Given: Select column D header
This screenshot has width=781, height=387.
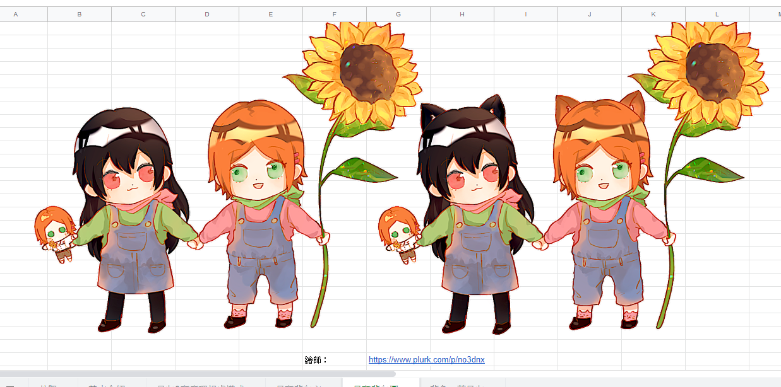Looking at the screenshot, I should tap(207, 14).
